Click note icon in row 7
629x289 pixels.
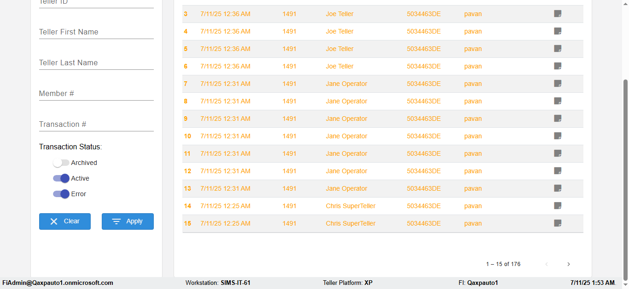tap(558, 84)
